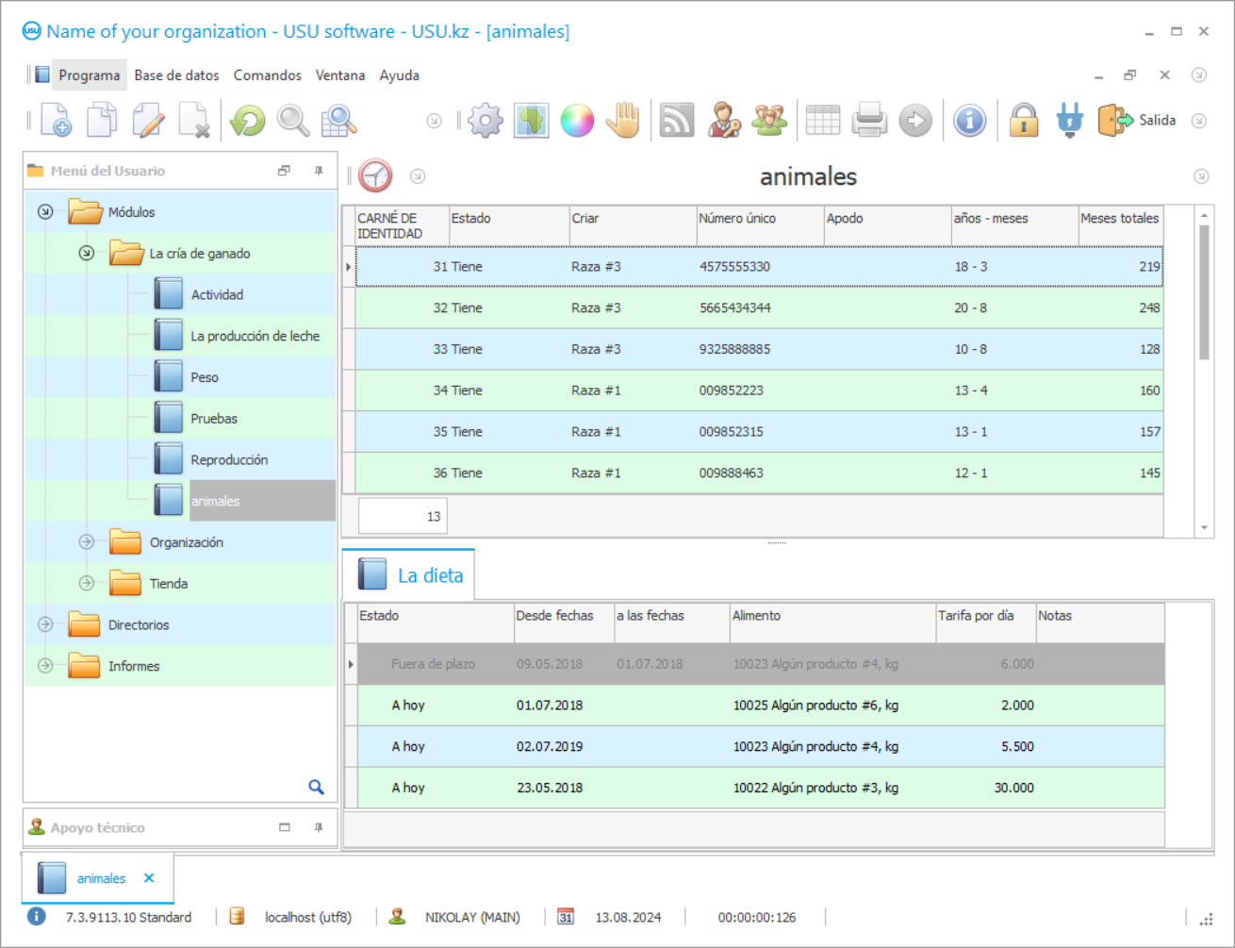Click the copy record icon
This screenshot has width=1235, height=948.
pos(102,121)
